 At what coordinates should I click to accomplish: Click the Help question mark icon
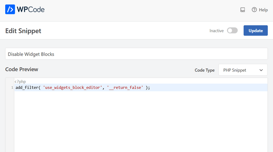point(254,10)
